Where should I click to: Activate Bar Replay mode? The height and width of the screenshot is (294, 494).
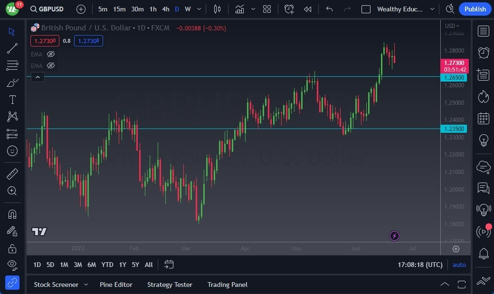click(307, 9)
